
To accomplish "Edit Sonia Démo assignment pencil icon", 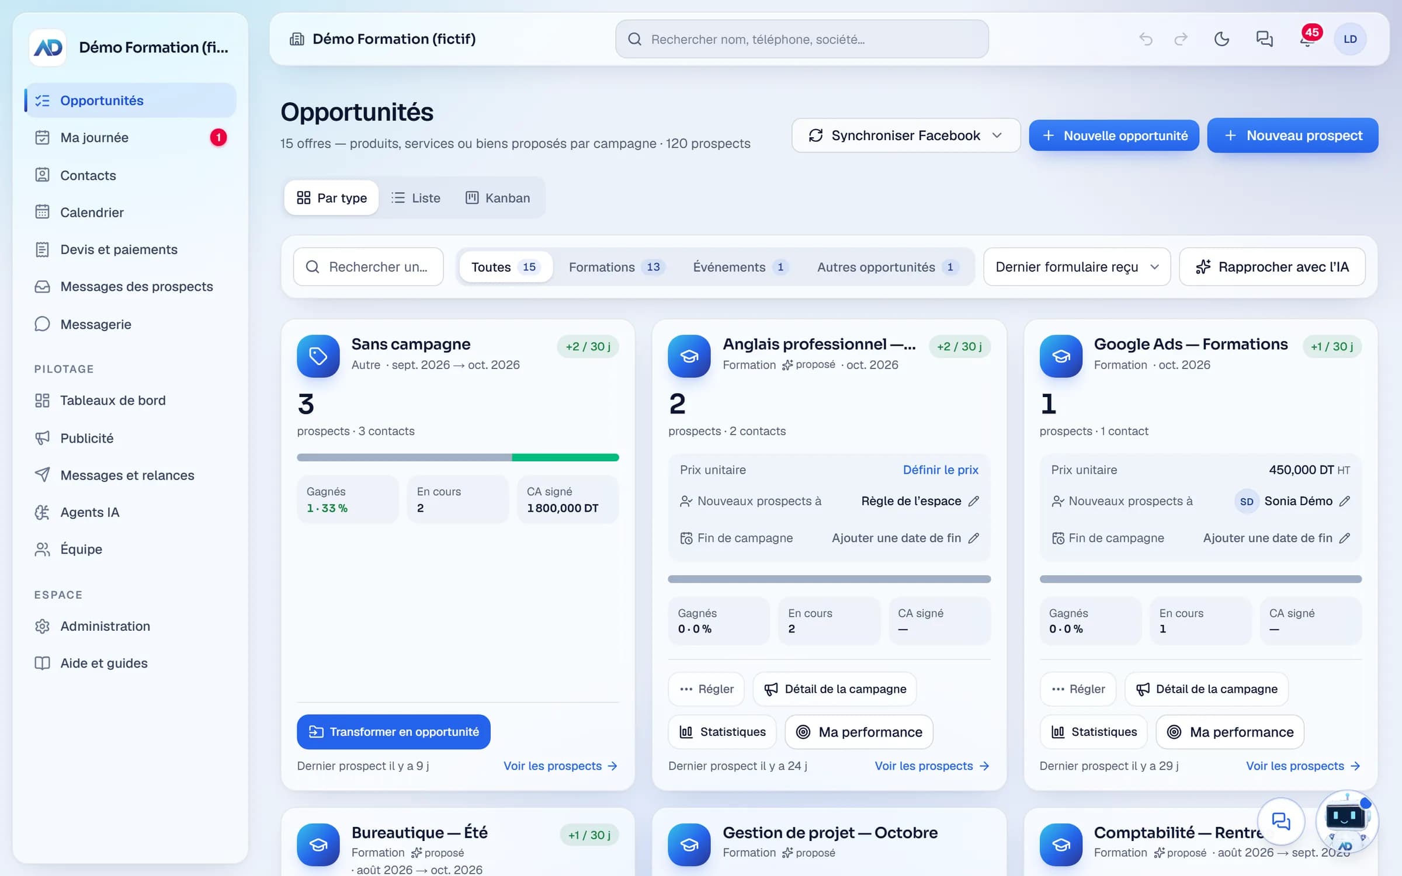I will click(1344, 501).
